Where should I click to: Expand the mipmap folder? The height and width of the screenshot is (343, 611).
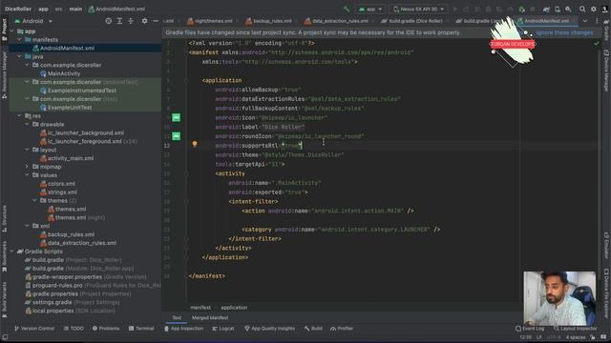tap(27, 167)
